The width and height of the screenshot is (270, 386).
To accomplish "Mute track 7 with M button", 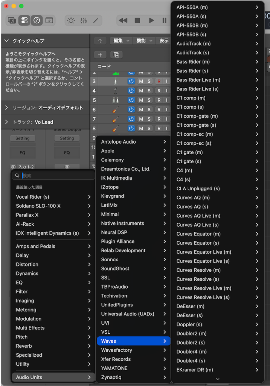I will click(x=141, y=119).
